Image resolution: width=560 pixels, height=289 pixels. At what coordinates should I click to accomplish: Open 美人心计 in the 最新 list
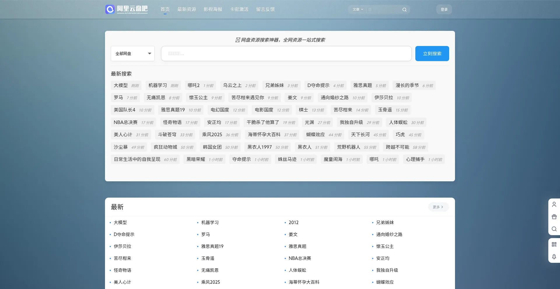pyautogui.click(x=123, y=282)
